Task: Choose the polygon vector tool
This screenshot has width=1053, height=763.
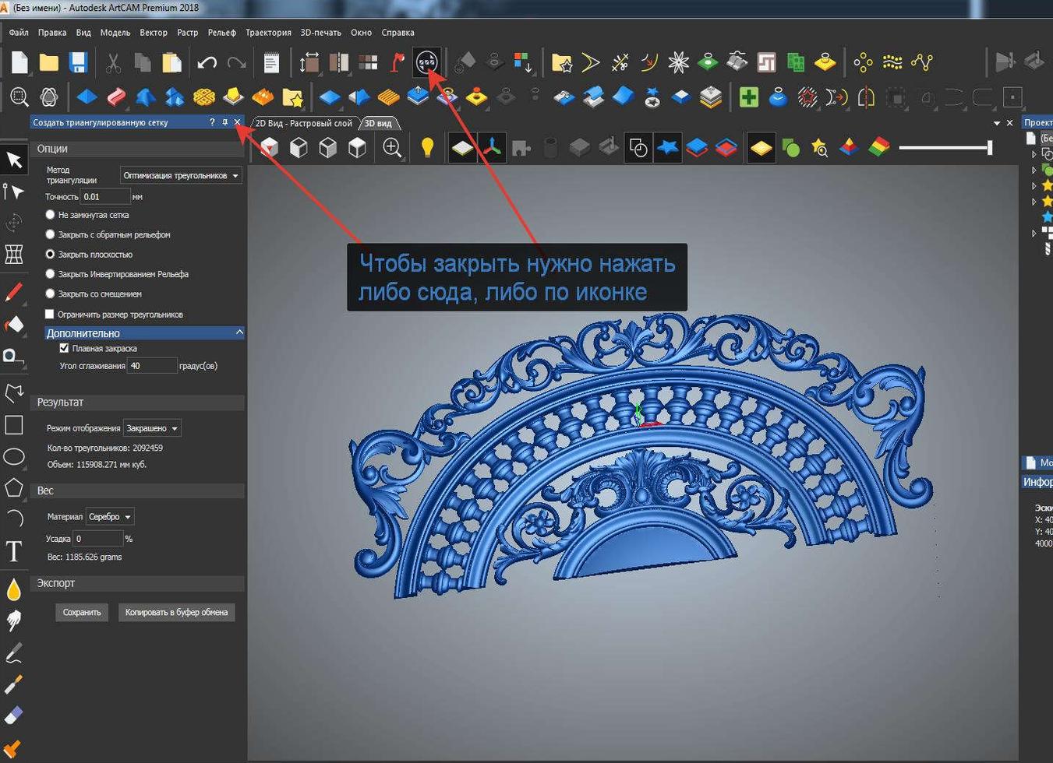Action: 14,488
